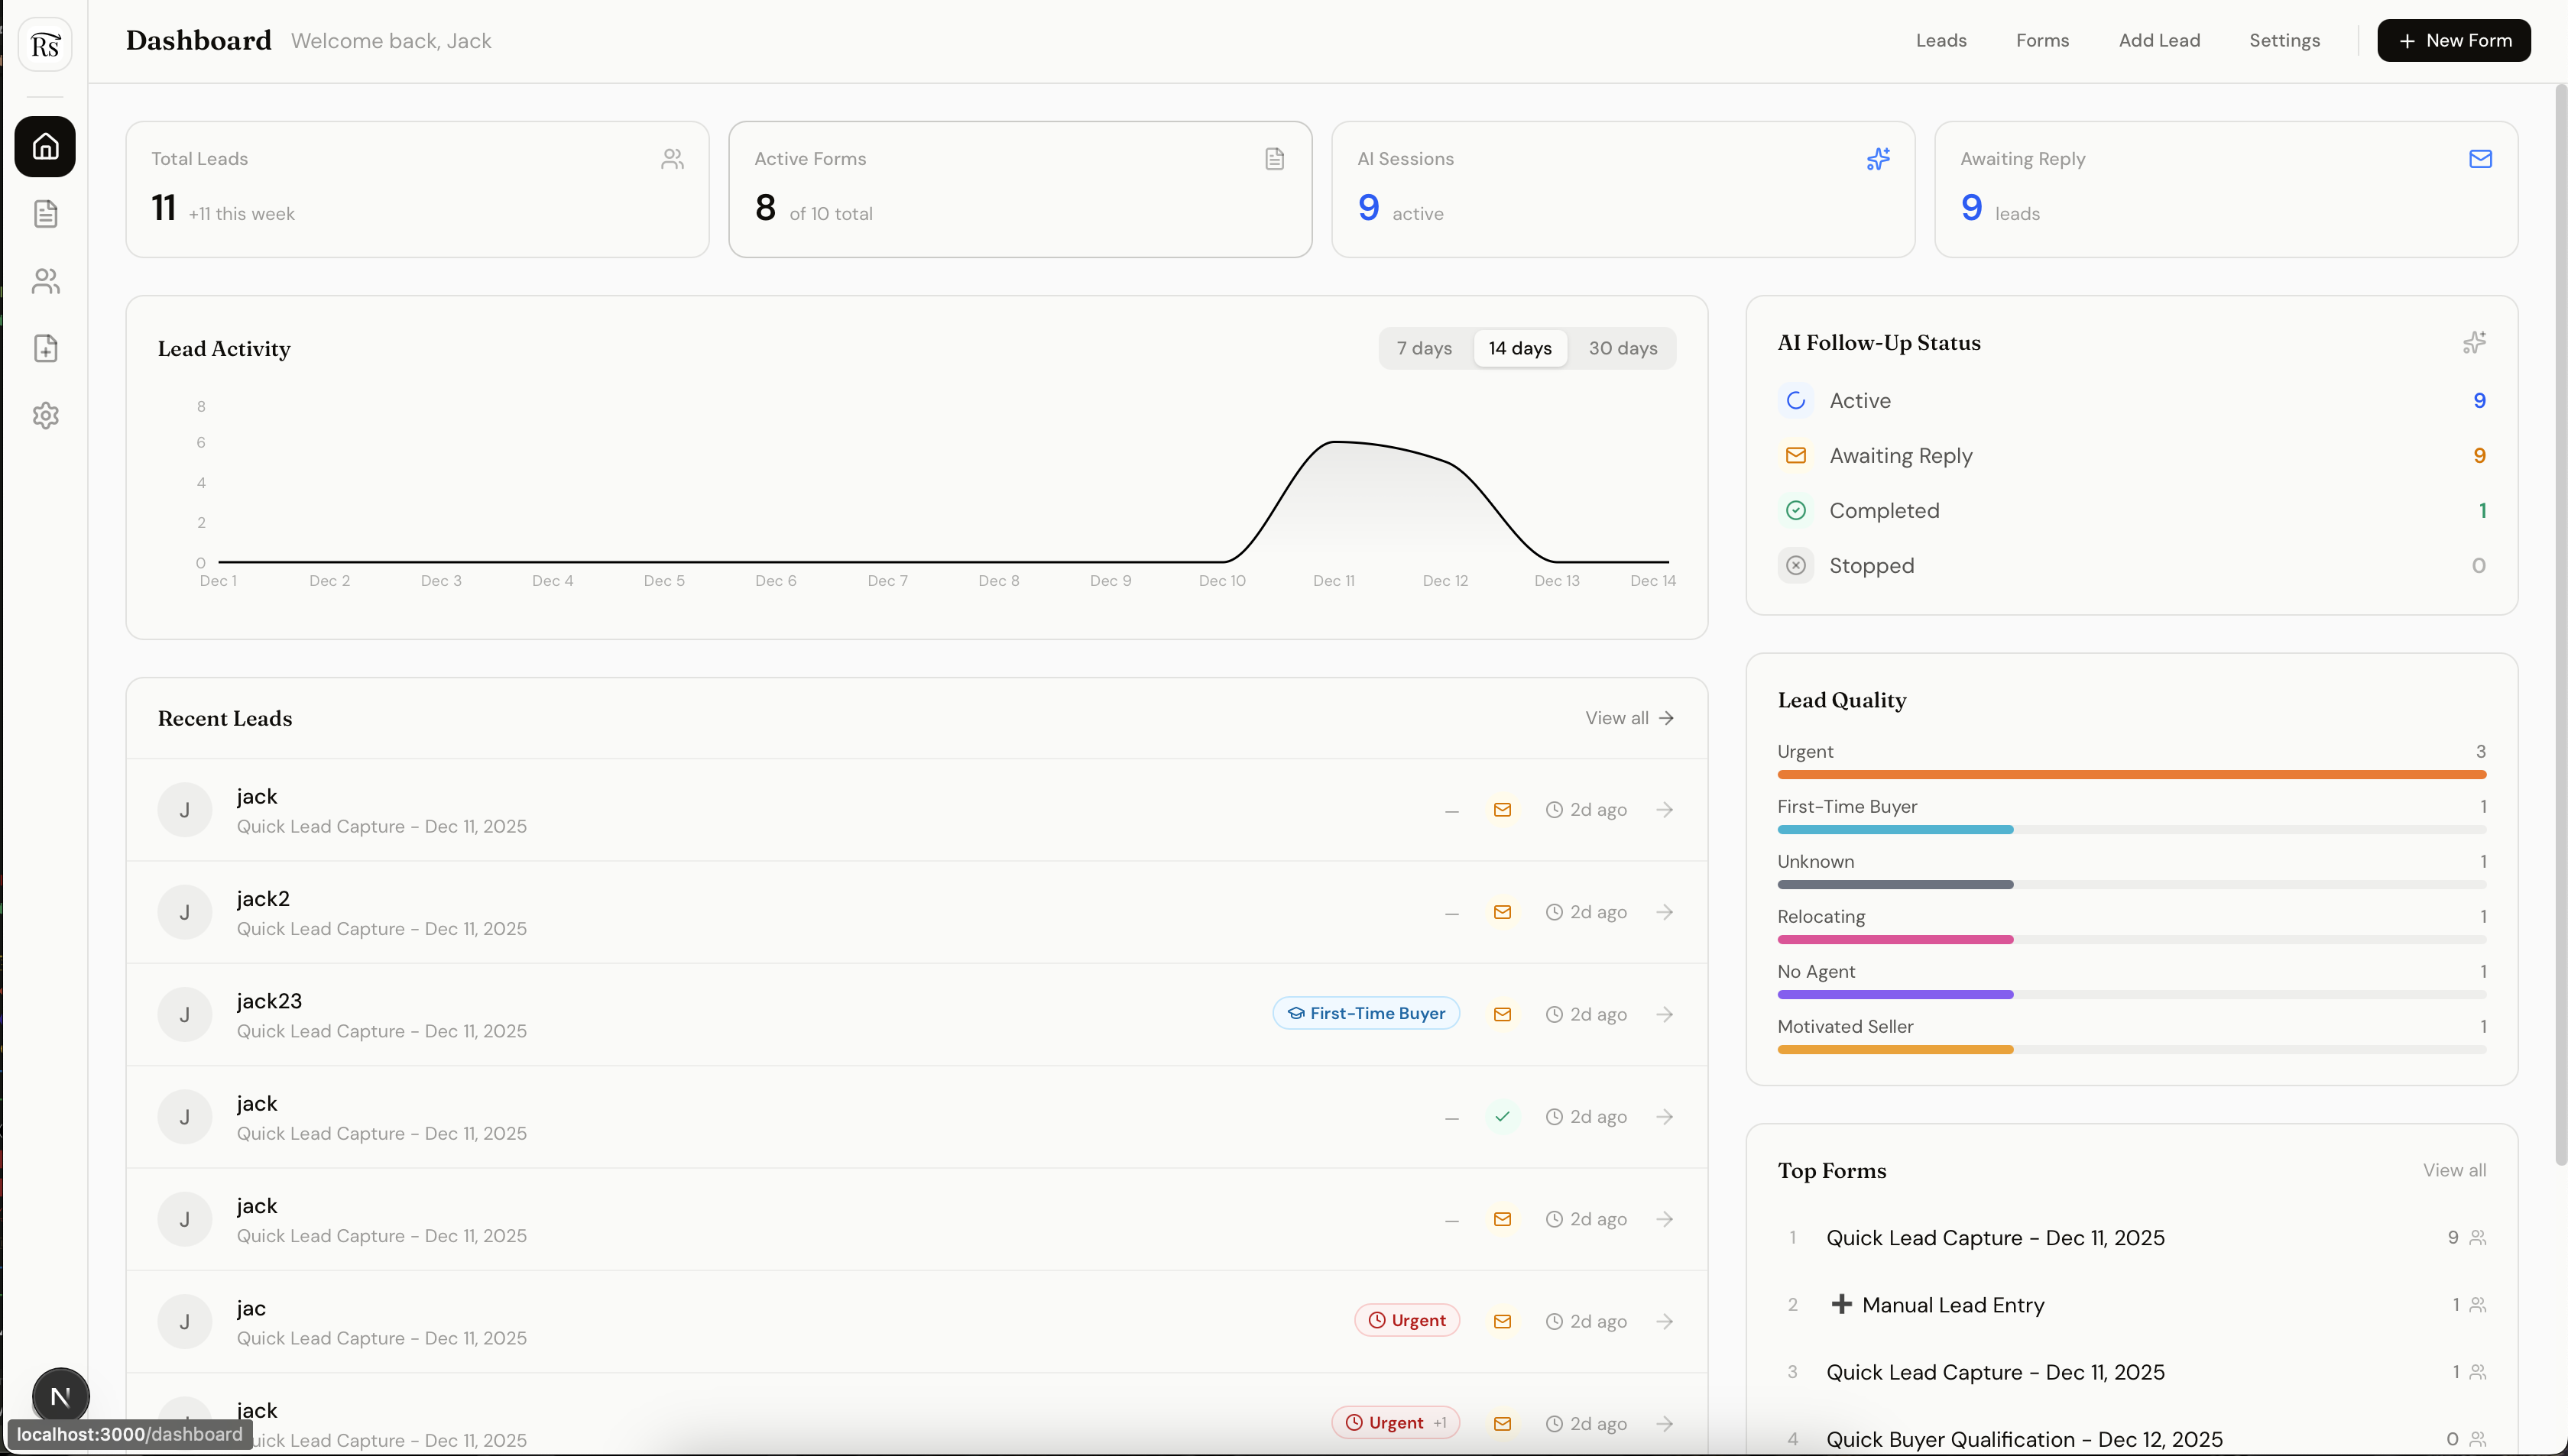Click the arrow to open jack23's lead
This screenshot has height=1456, width=2568.
[1664, 1014]
